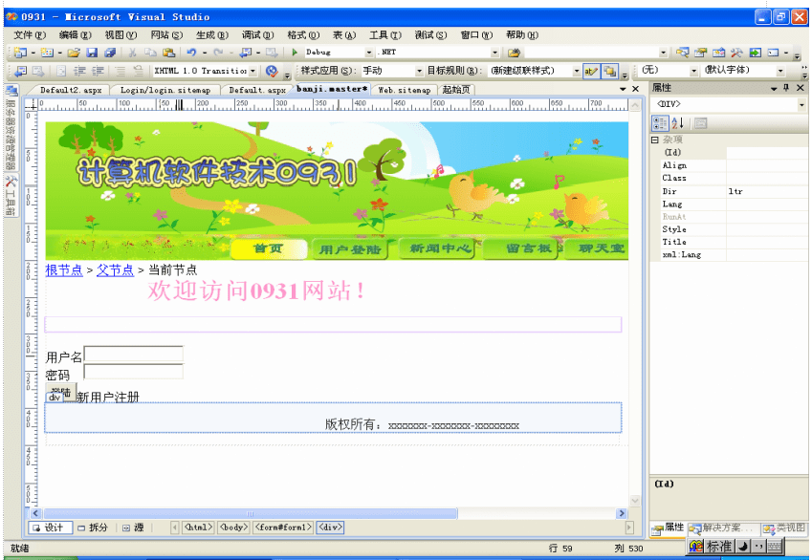Click the 用户名 username input field
Image resolution: width=812 pixels, height=560 pixels.
(134, 354)
